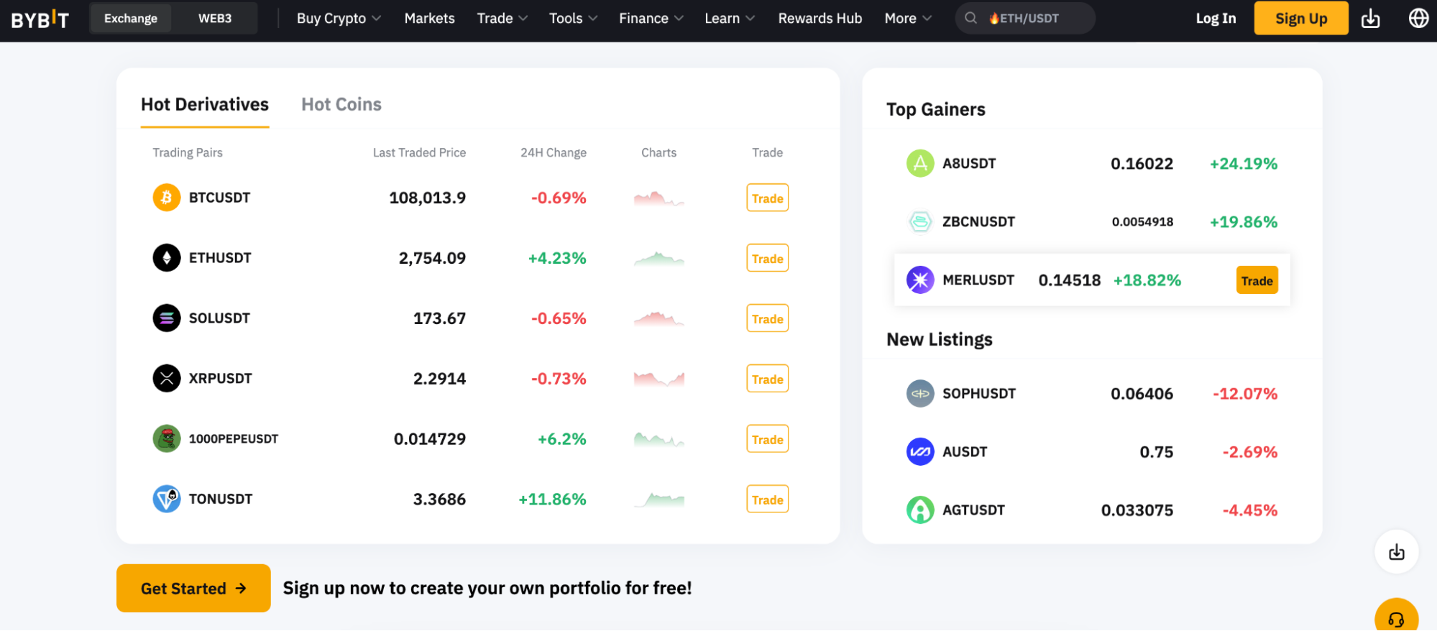
Task: Focus the ETH/USDT search field
Action: [1025, 19]
